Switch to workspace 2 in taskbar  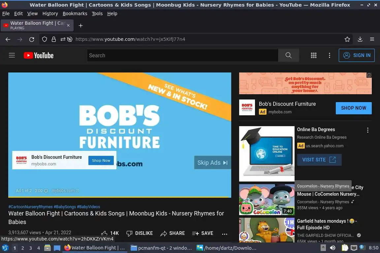[22, 248]
